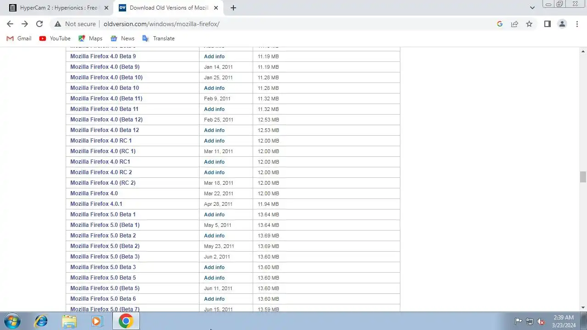The image size is (587, 330).
Task: Open Translate bookmark
Action: point(158,38)
